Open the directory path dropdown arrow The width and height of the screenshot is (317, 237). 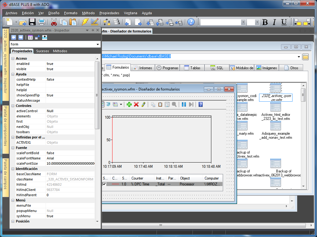[299, 57]
